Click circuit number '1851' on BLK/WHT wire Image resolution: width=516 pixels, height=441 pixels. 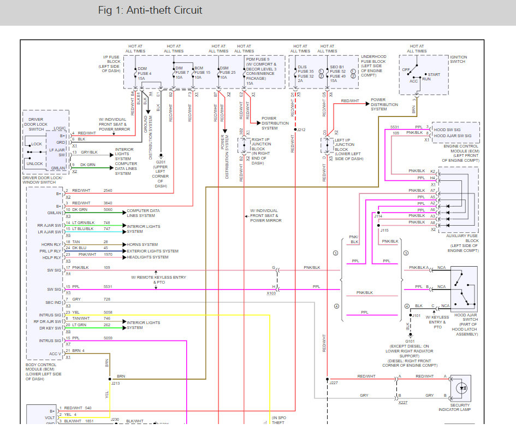(90, 421)
